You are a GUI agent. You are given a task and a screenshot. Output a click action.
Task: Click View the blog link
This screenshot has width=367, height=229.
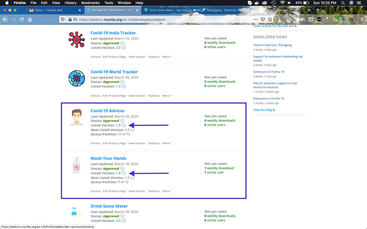pos(264,110)
